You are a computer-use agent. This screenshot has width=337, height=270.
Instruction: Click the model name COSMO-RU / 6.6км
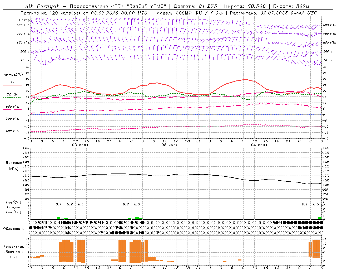pos(199,13)
